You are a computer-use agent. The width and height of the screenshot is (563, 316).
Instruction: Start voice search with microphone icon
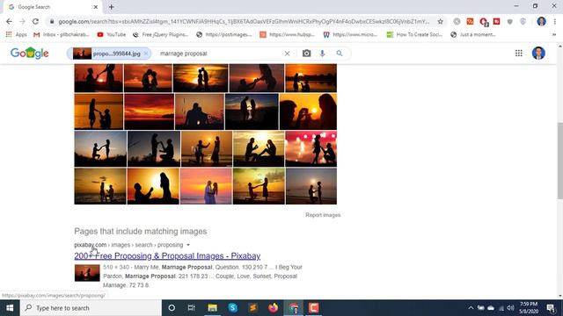[322, 54]
